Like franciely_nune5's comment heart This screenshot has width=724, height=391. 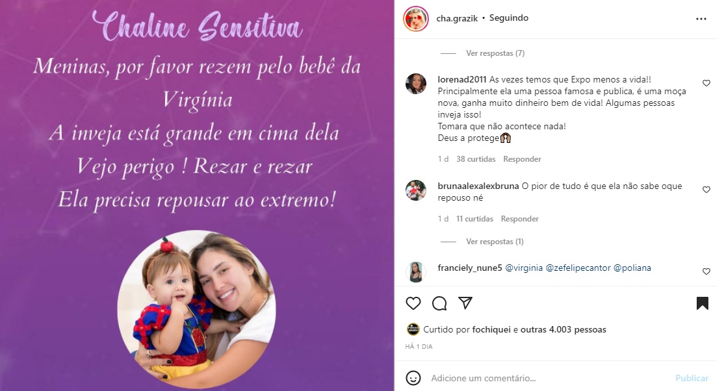706,271
